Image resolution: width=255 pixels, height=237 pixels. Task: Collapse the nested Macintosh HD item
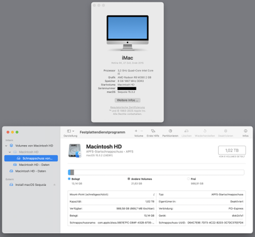click(10, 152)
